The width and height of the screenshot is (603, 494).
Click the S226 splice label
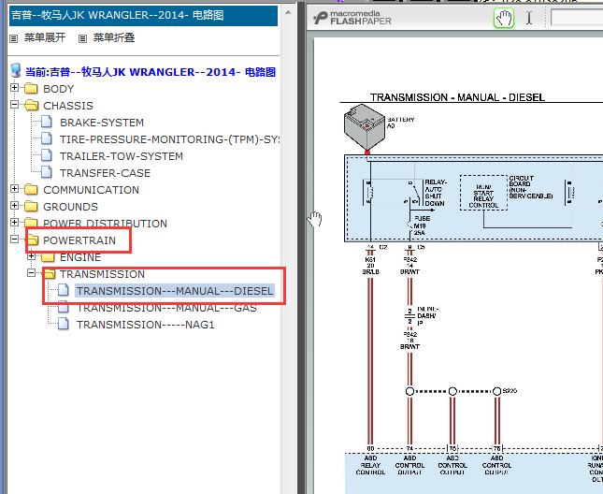[510, 391]
